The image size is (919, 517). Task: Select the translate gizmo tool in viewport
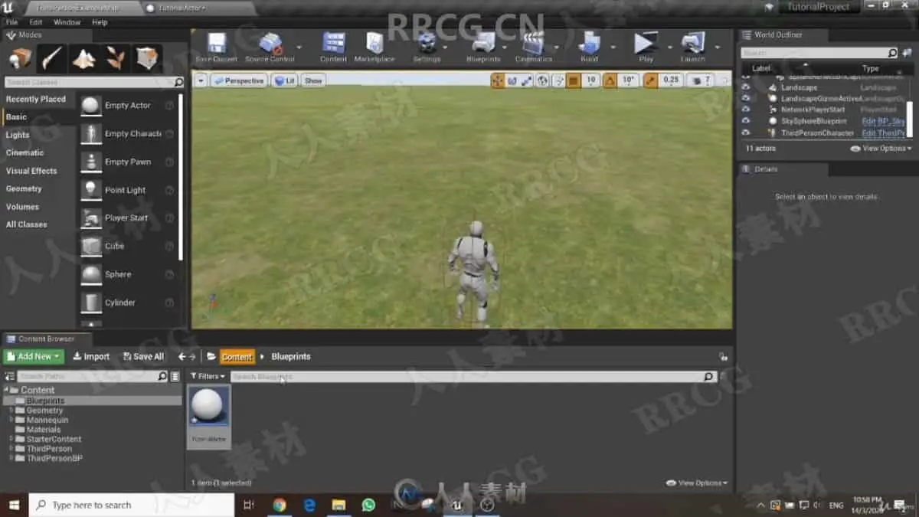tap(498, 80)
